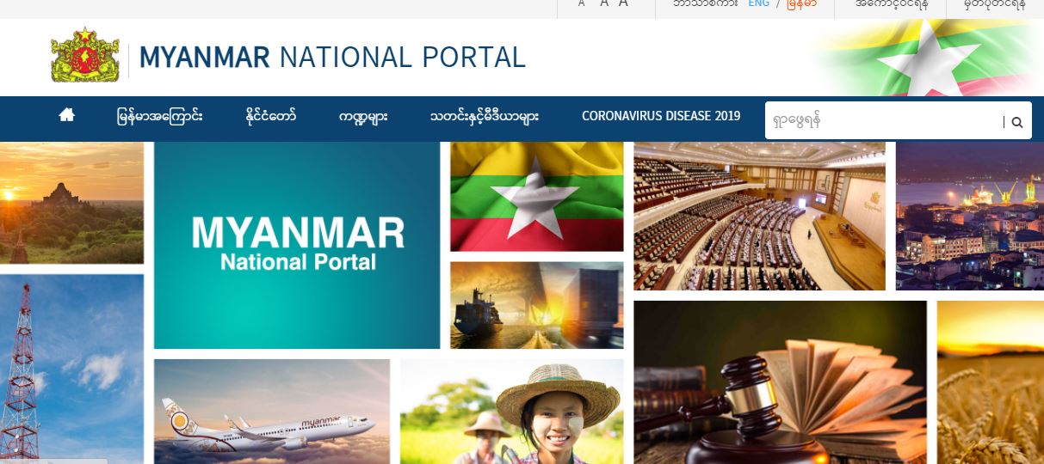The image size is (1044, 464).
Task: Select the smallest font size A
Action: coord(581,3)
